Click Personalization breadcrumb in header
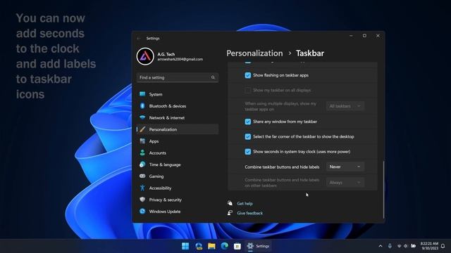The width and height of the screenshot is (451, 253). (254, 53)
